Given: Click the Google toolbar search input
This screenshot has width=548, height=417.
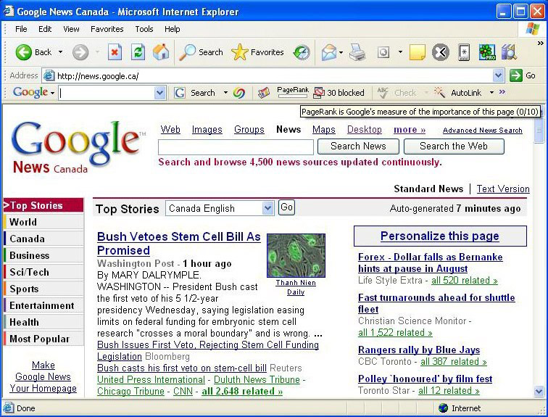Looking at the screenshot, I should click(107, 93).
